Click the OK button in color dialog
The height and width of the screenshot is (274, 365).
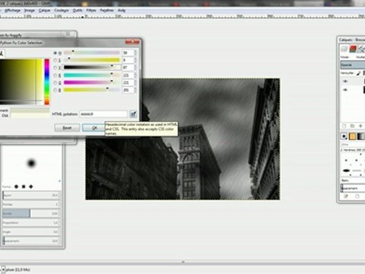(94, 128)
